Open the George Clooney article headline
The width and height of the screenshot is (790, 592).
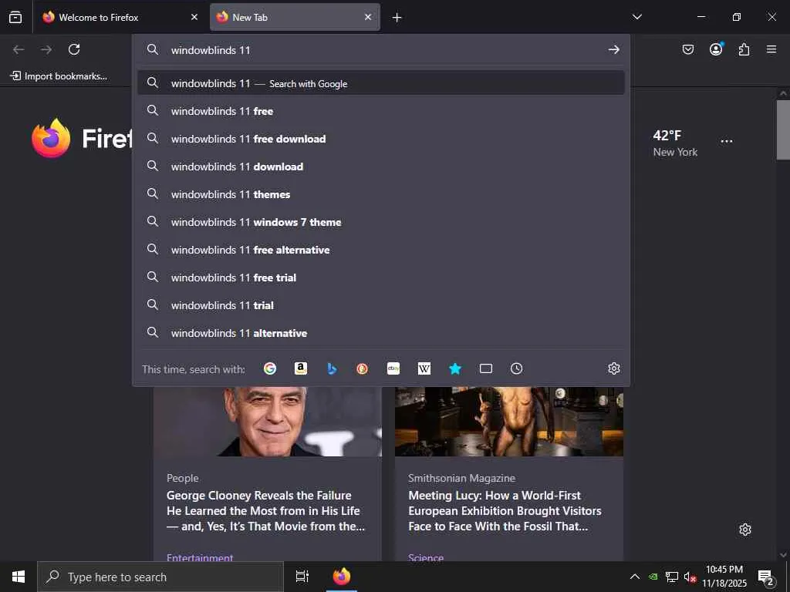[266, 510]
